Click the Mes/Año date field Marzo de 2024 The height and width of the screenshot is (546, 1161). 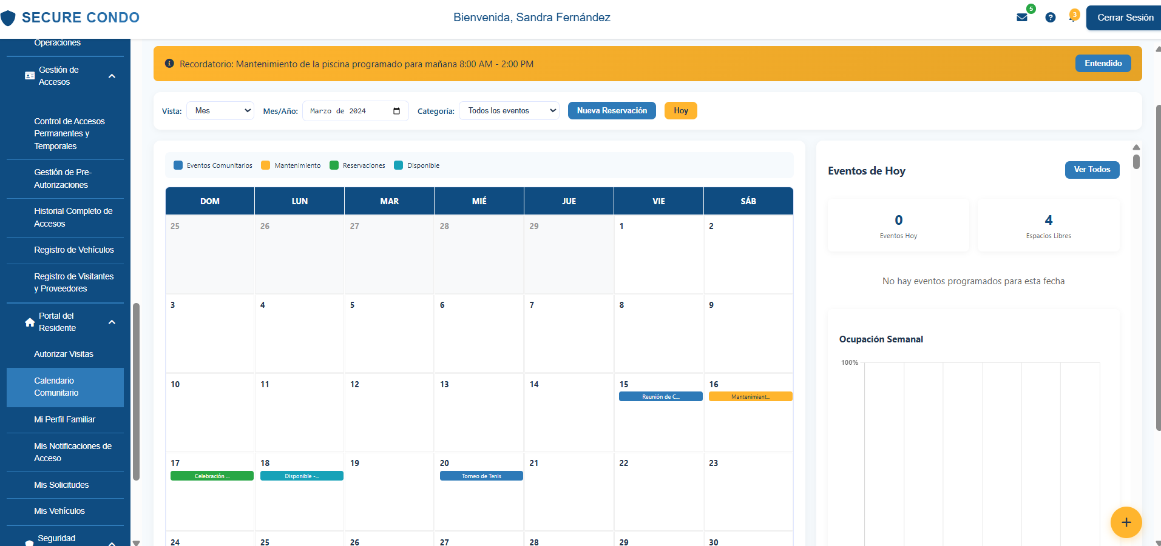click(x=355, y=111)
